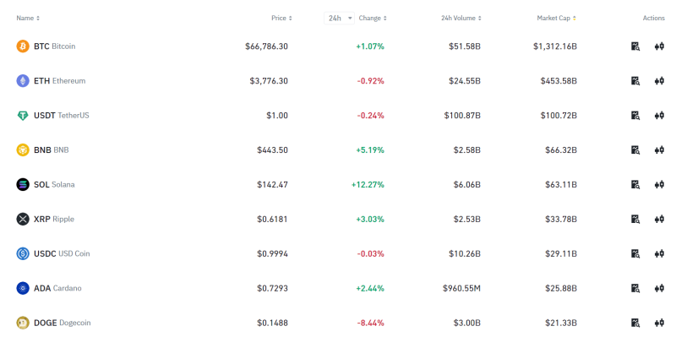Image resolution: width=676 pixels, height=337 pixels.
Task: Sort table by Name column
Action: 28,18
